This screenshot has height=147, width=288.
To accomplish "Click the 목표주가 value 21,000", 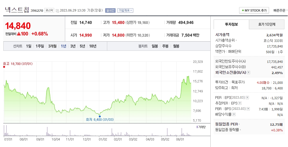I will pos(278,83).
